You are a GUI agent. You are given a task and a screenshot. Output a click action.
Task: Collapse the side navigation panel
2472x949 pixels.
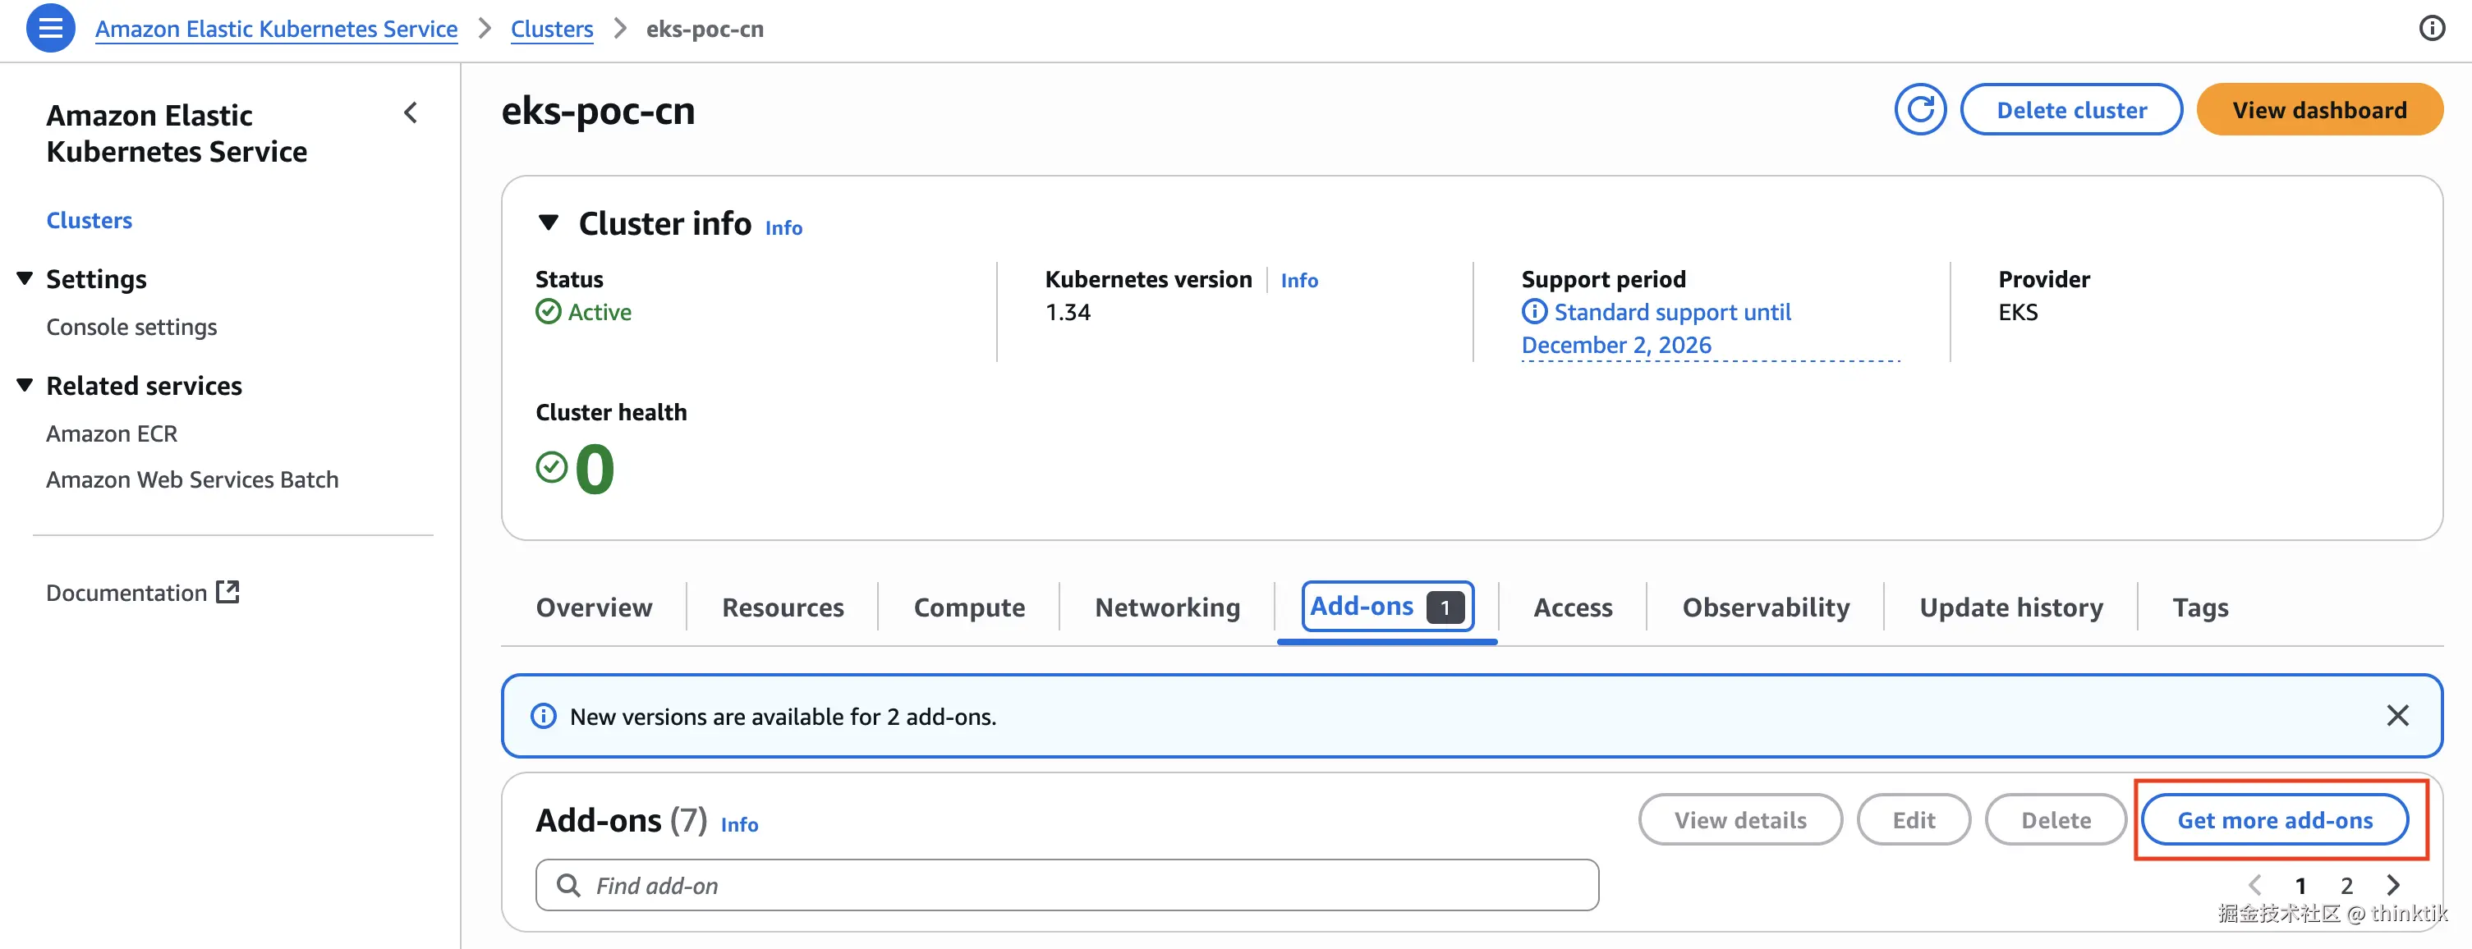[411, 113]
